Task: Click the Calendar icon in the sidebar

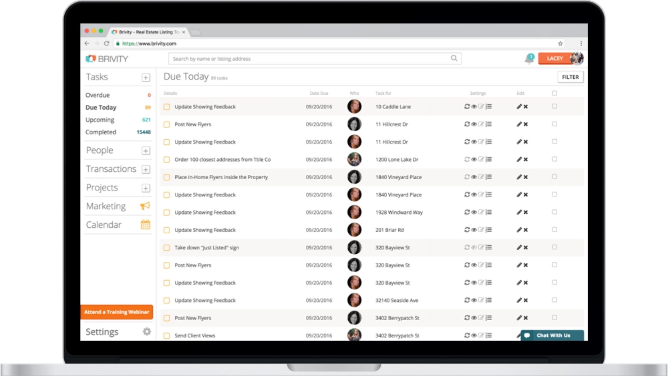Action: [x=145, y=225]
